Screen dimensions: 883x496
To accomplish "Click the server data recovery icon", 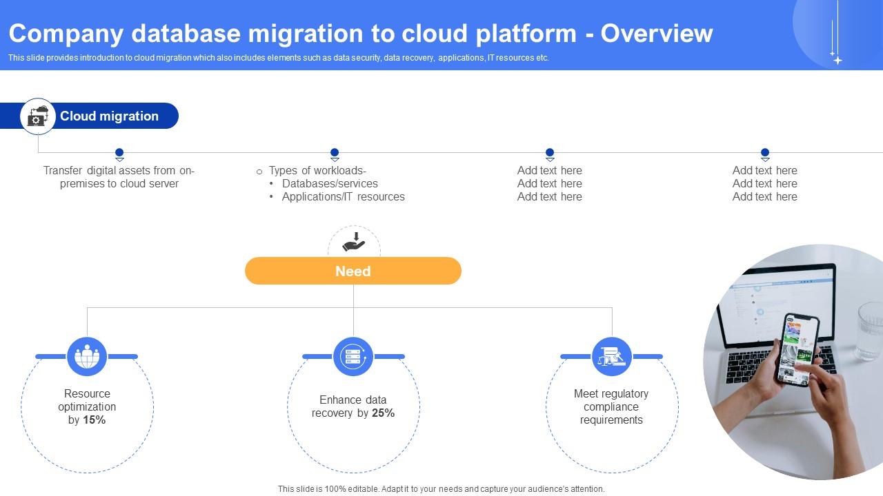I will pos(353,357).
